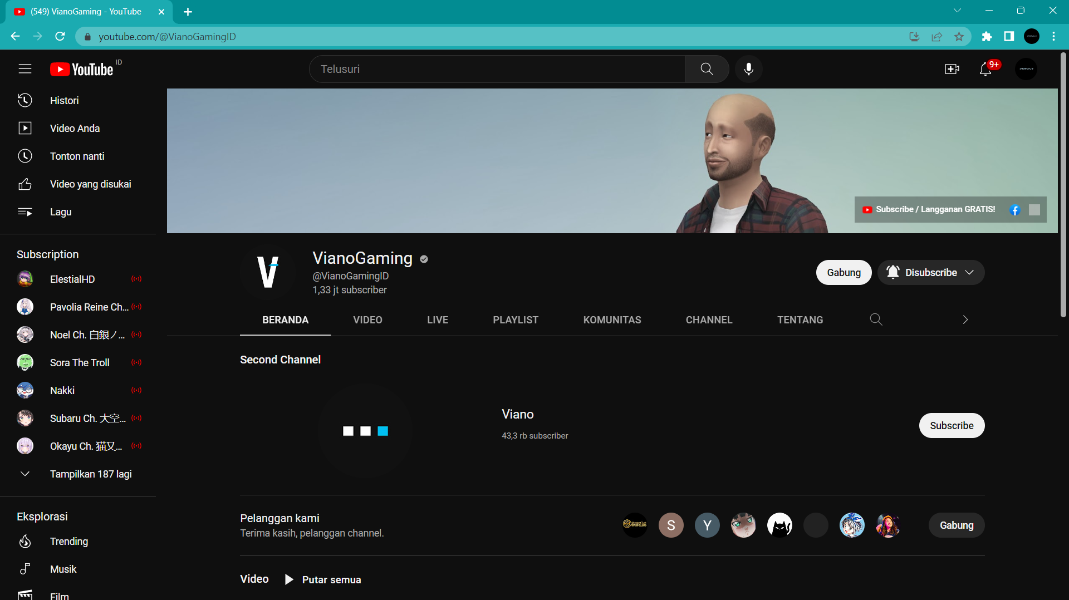Click Gabung in Pelanggan kami section

(x=957, y=525)
